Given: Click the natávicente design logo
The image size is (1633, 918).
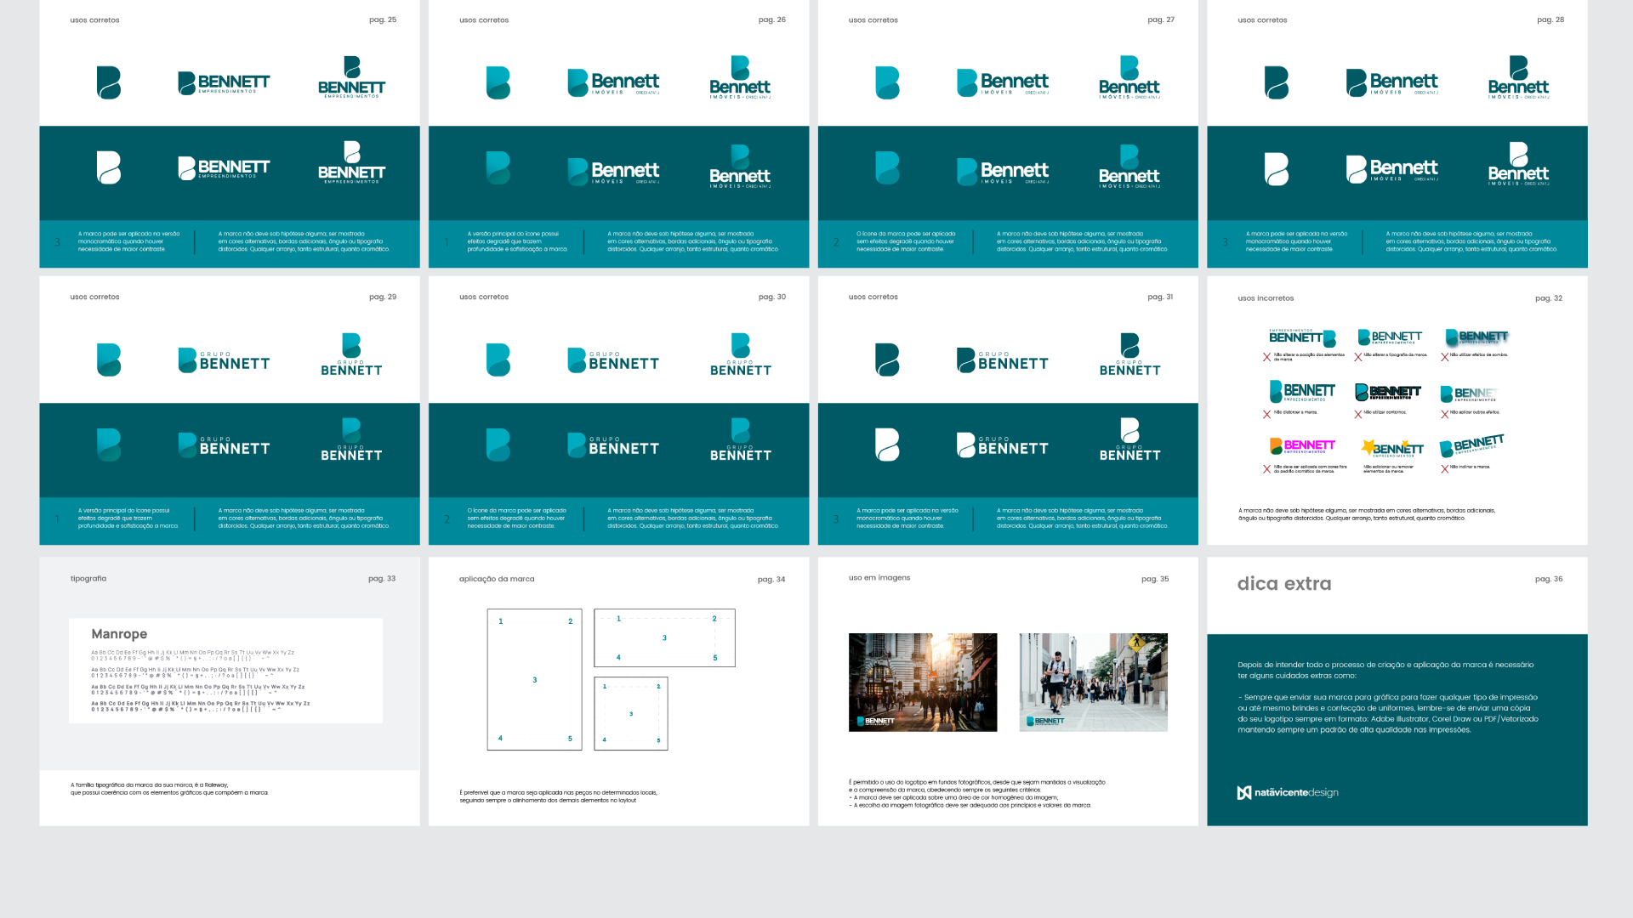Looking at the screenshot, I should point(1287,792).
